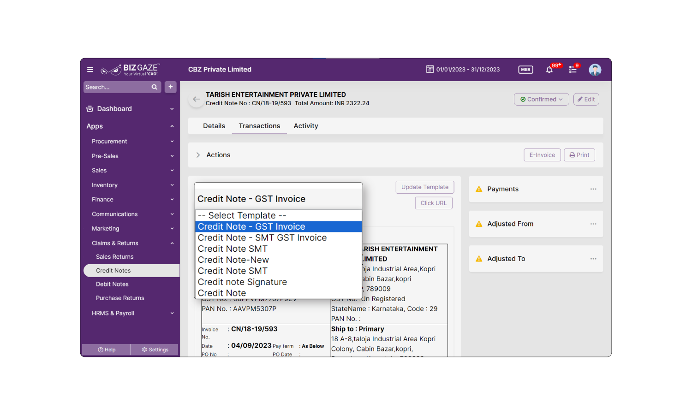Select highlighted 'Credit Note - GST Invoice' option
The image size is (692, 415).
278,226
